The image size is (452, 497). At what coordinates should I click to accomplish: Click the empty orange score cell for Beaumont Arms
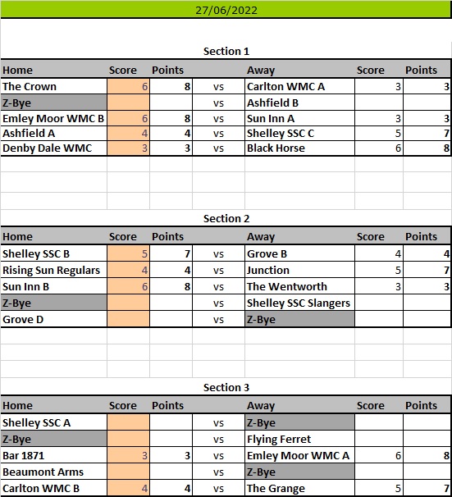(128, 472)
